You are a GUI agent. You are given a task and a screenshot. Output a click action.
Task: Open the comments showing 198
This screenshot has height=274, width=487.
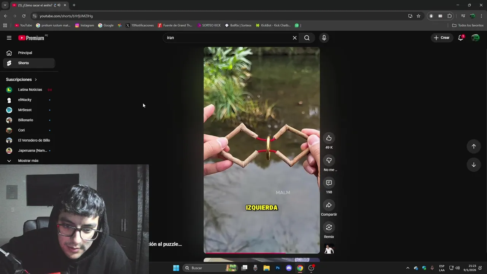pos(329,183)
